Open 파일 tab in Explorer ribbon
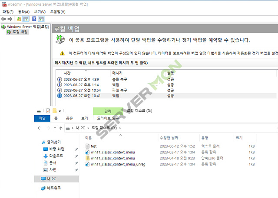This screenshot has height=198, width=278. (42, 118)
